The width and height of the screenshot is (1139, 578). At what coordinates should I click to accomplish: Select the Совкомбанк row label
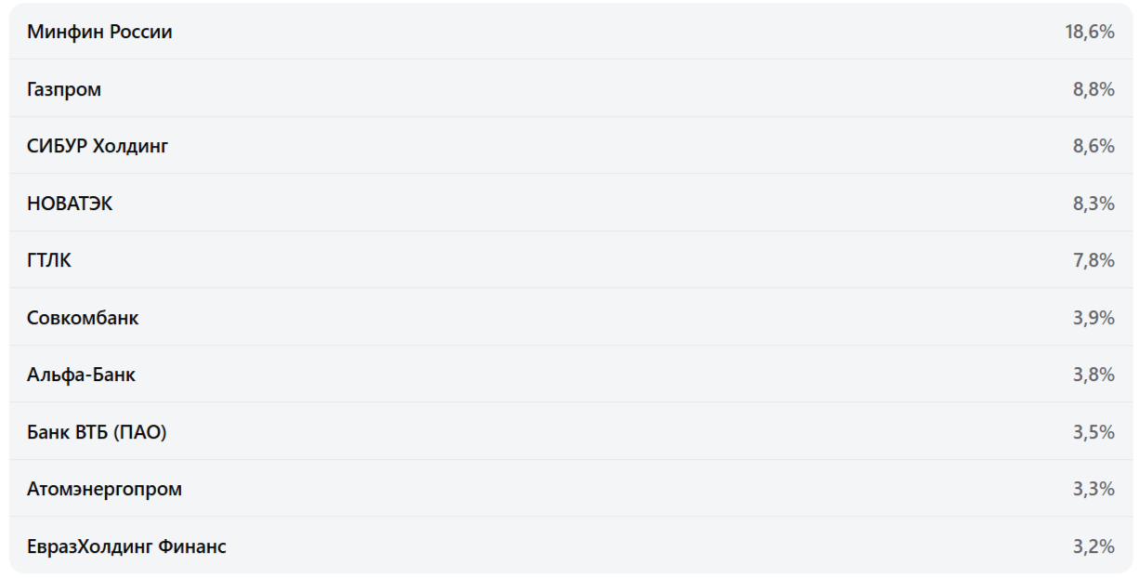point(83,318)
